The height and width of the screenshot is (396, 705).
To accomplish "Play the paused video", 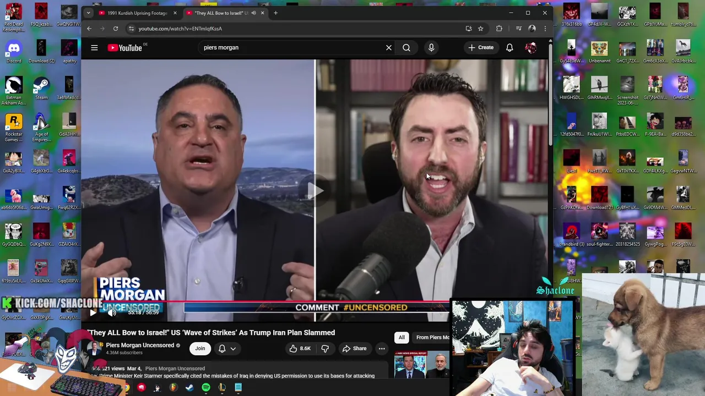I will tap(93, 312).
